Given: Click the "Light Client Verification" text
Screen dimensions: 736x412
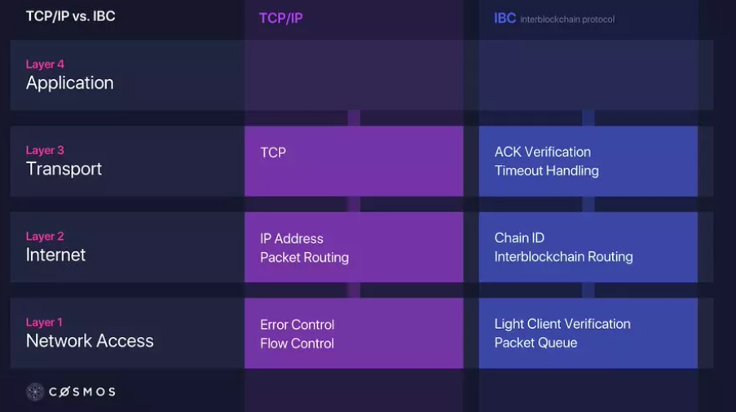Looking at the screenshot, I should click(562, 324).
